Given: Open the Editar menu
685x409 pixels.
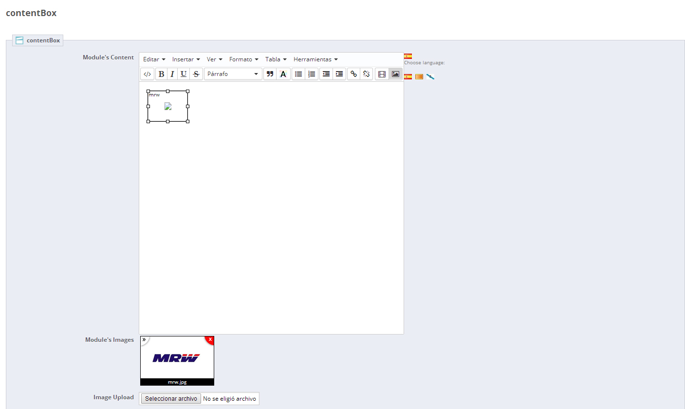Looking at the screenshot, I should tap(154, 59).
